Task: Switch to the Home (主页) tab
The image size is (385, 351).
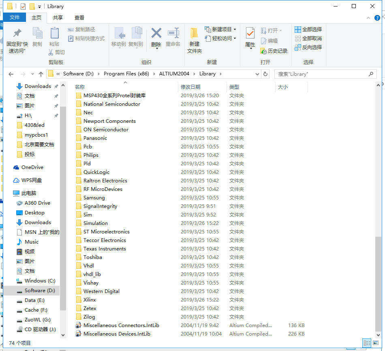Action: [36, 18]
